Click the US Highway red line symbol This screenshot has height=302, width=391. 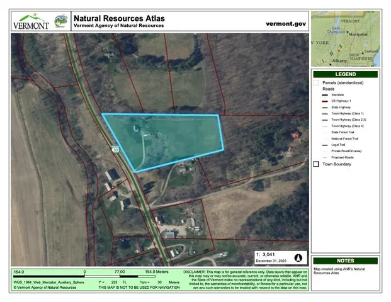click(325, 101)
